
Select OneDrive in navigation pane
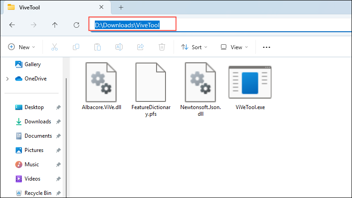coord(31,79)
